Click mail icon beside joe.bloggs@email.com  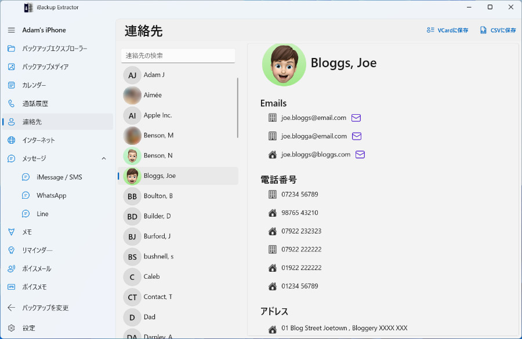pyautogui.click(x=356, y=118)
